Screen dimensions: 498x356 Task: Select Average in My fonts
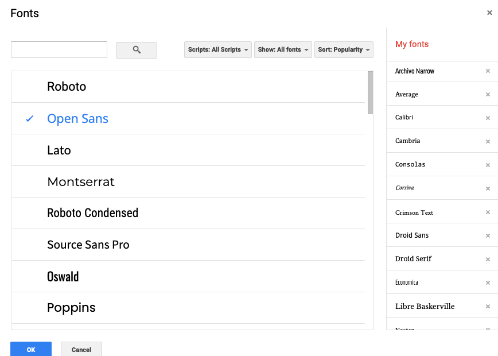pyautogui.click(x=407, y=94)
